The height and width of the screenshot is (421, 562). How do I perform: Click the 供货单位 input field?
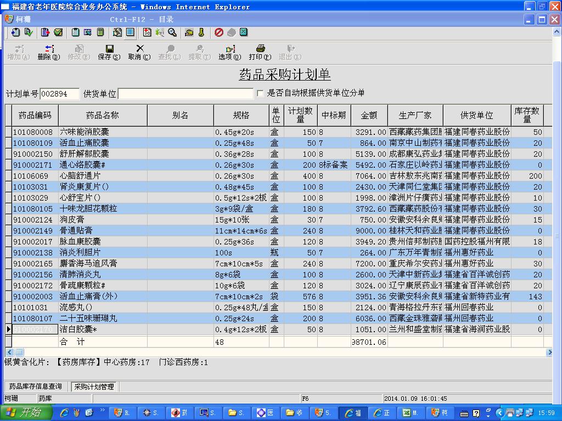point(186,94)
